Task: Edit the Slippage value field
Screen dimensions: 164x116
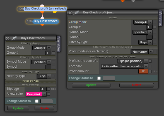Action: pos(43,89)
